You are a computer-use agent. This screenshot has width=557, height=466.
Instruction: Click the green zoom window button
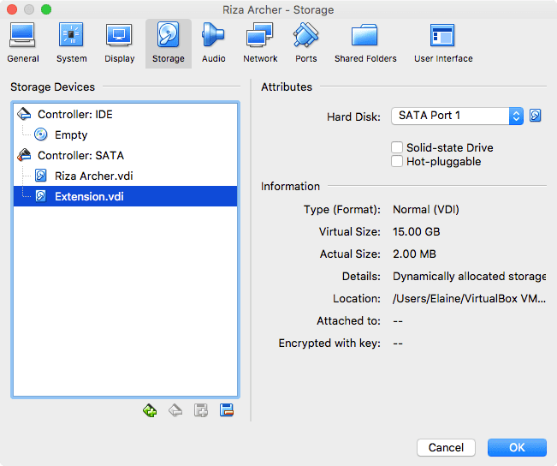46,9
